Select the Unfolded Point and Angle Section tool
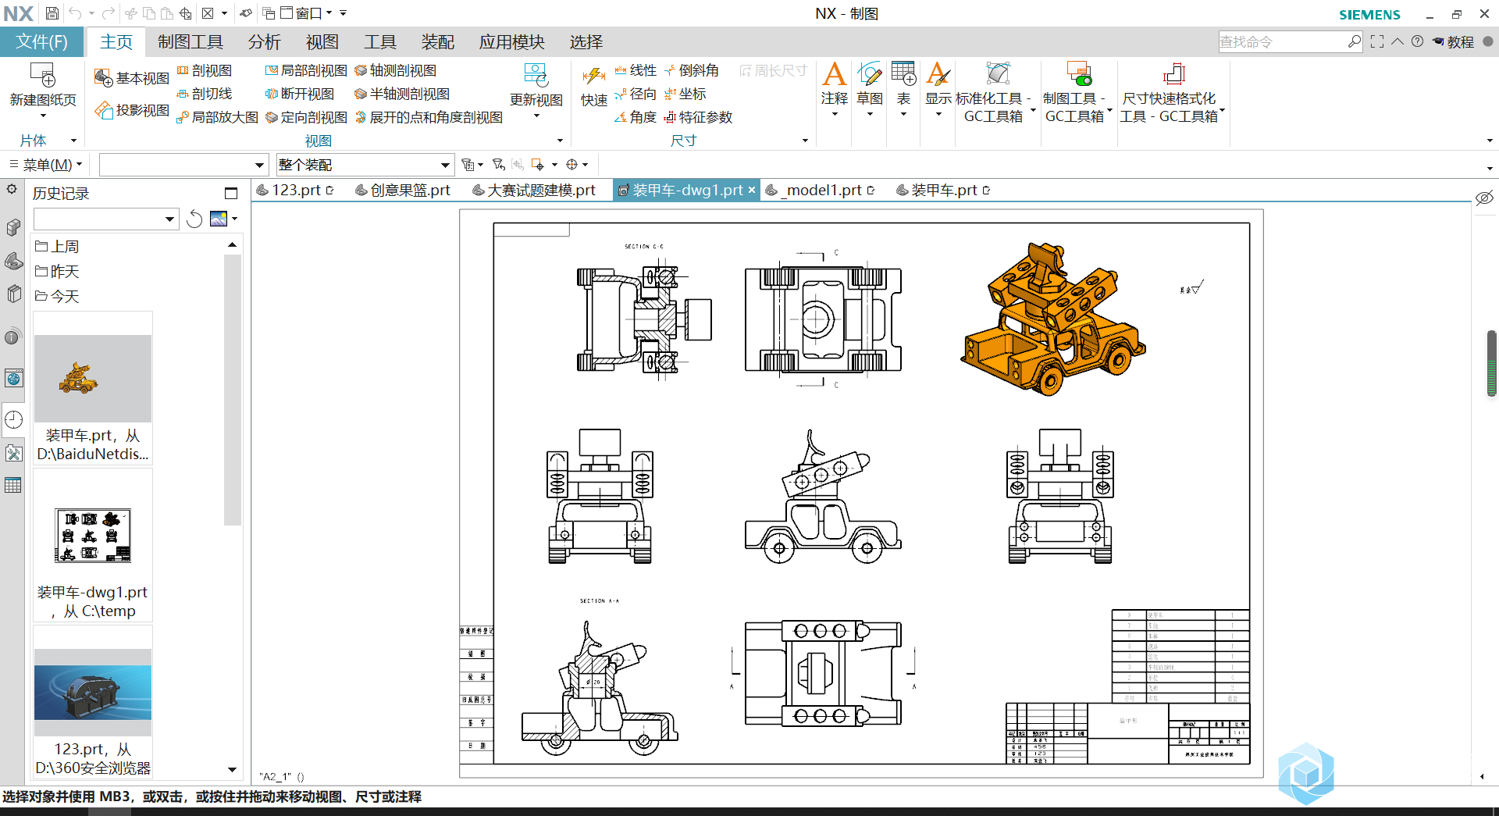 pos(429,117)
